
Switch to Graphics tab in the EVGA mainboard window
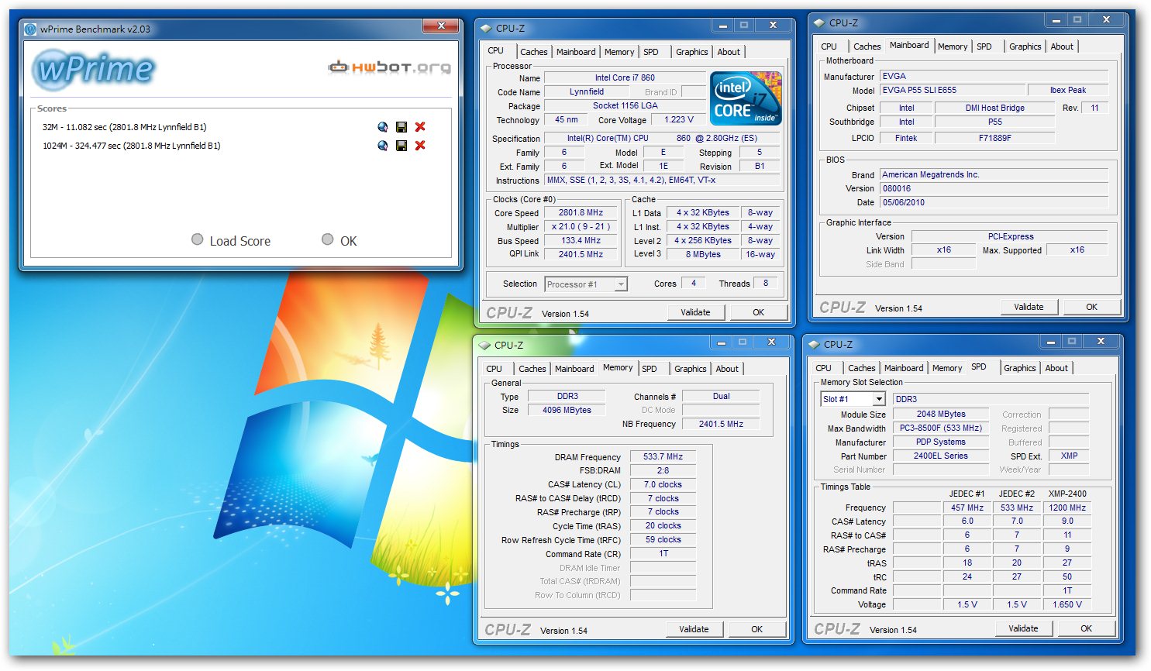(1025, 46)
